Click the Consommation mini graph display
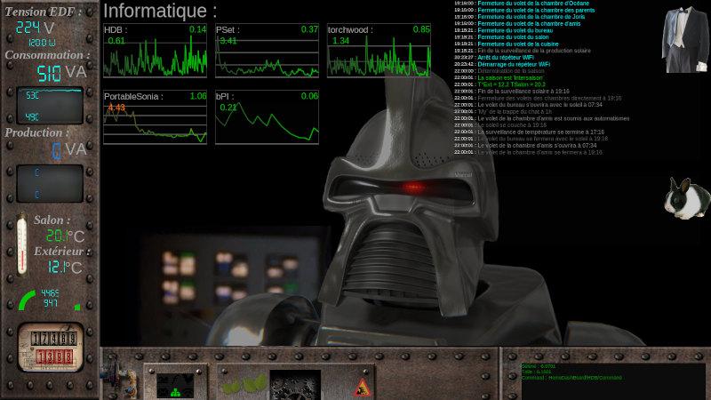The image size is (711, 400). tap(50, 106)
